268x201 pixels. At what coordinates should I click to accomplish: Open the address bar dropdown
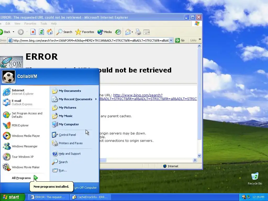[x=171, y=41]
